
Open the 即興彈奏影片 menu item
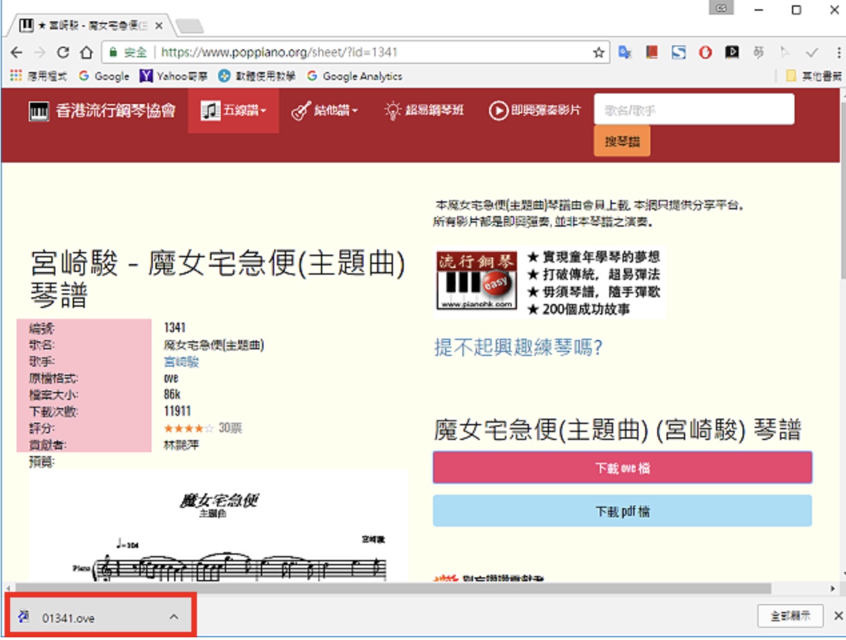pos(535,111)
